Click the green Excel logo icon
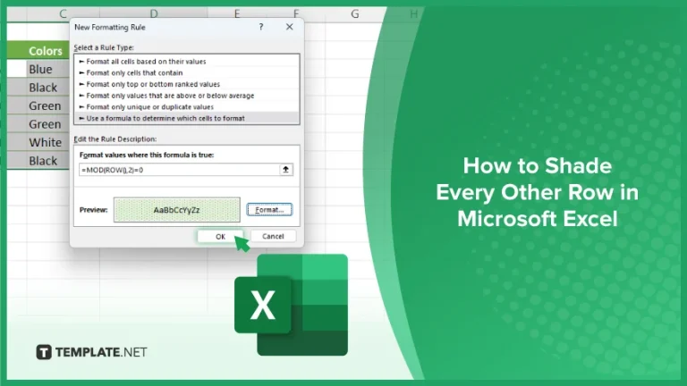This screenshot has width=687, height=386. [x=291, y=304]
